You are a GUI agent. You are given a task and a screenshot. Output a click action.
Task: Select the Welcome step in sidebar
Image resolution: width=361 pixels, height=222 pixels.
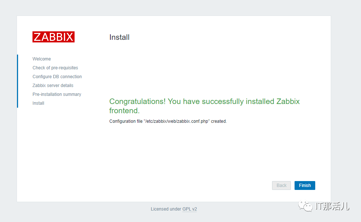tap(42, 59)
